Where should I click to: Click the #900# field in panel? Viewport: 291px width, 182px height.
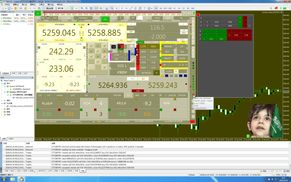click(x=122, y=72)
